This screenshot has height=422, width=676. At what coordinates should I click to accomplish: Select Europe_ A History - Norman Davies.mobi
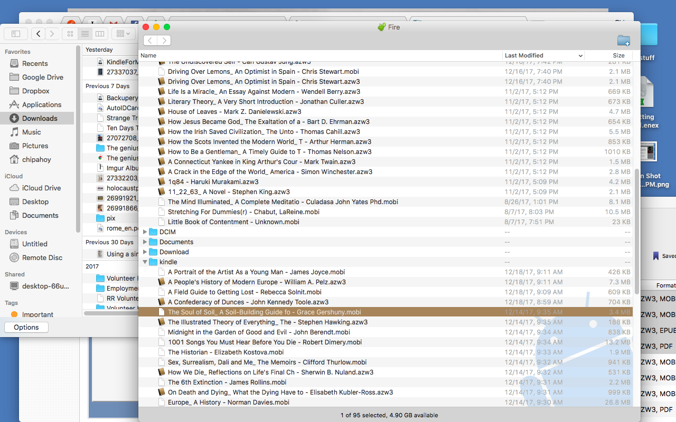229,402
